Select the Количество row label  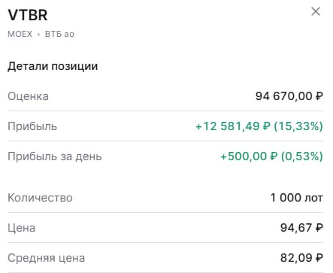(x=40, y=198)
